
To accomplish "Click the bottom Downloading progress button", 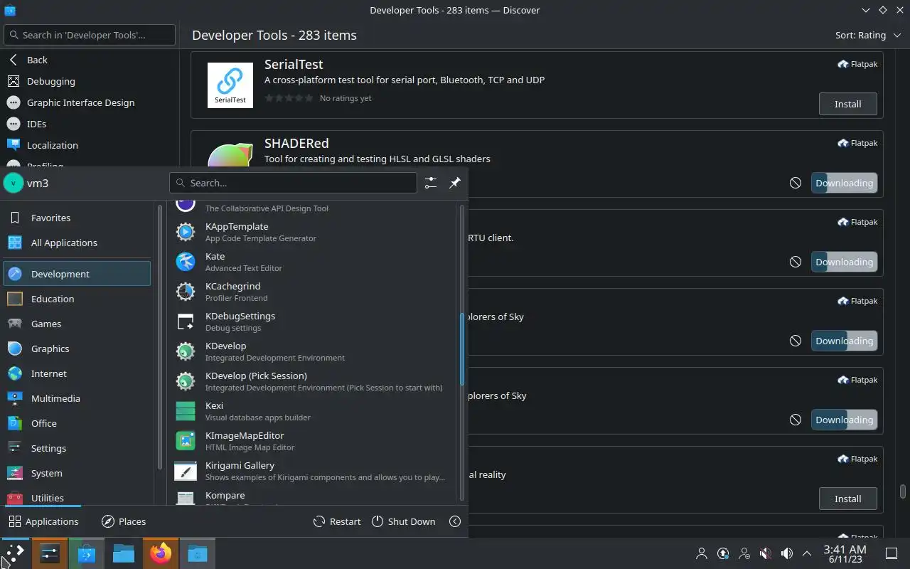I will click(844, 420).
